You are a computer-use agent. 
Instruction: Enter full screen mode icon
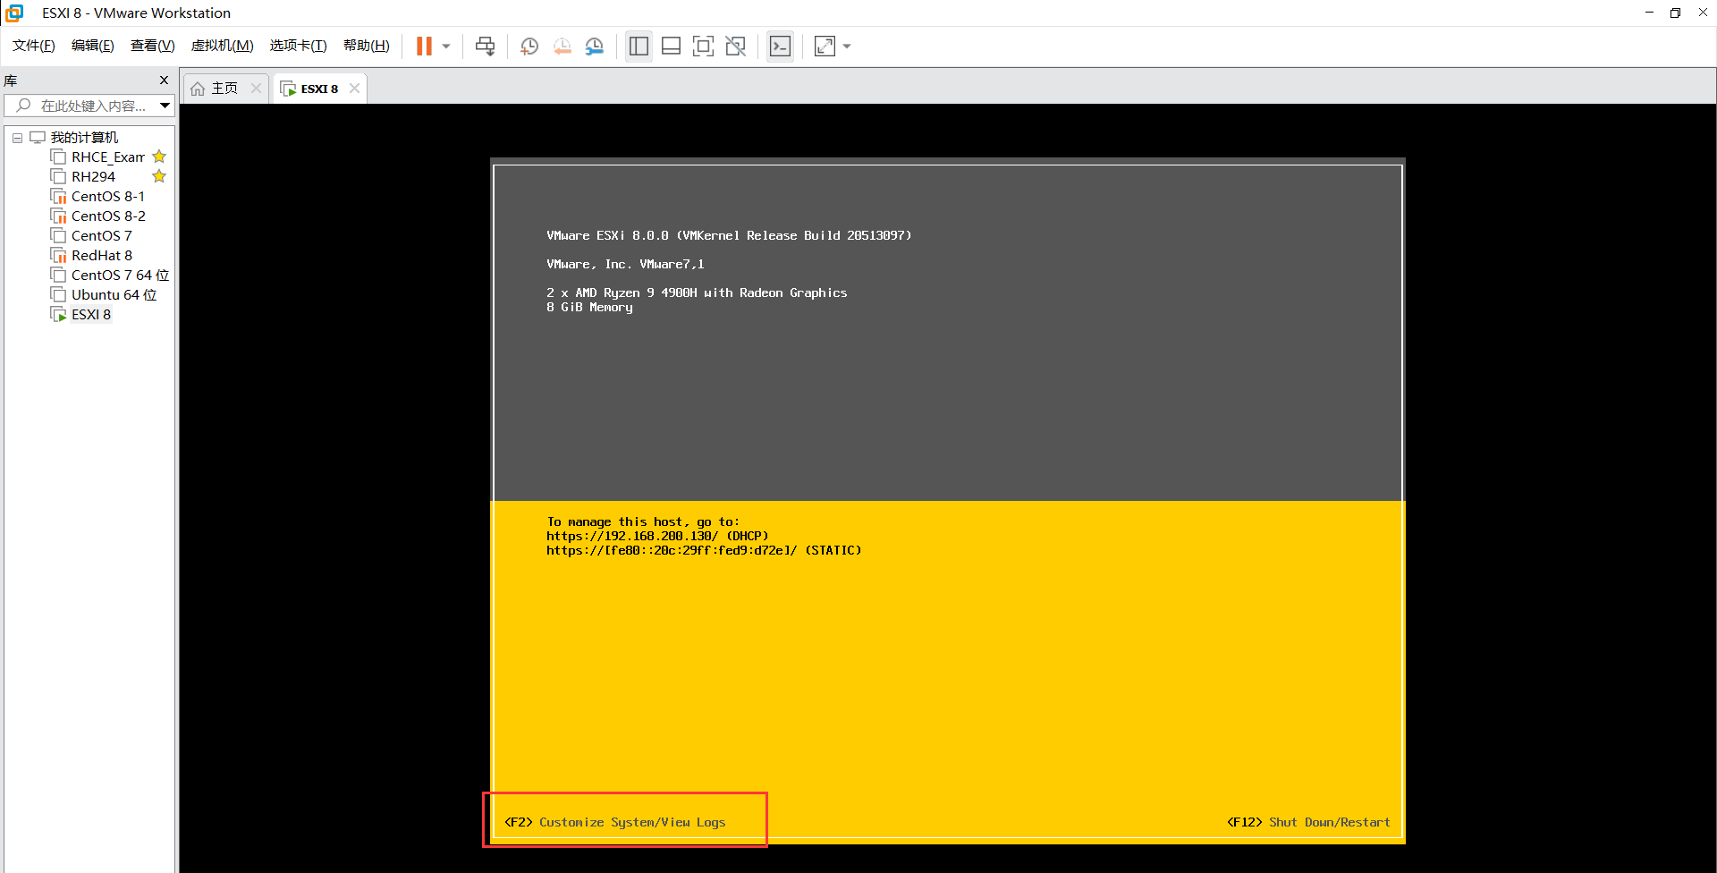click(703, 47)
